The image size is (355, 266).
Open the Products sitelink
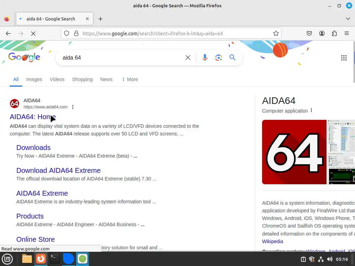pos(30,216)
